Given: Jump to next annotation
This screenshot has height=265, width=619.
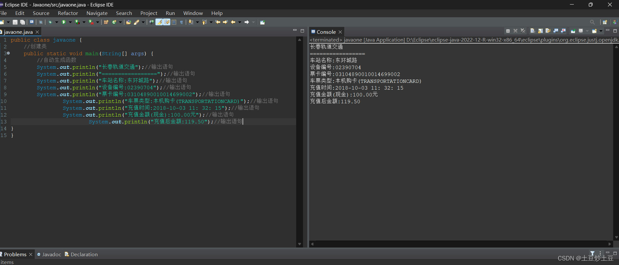Looking at the screenshot, I should 191,22.
